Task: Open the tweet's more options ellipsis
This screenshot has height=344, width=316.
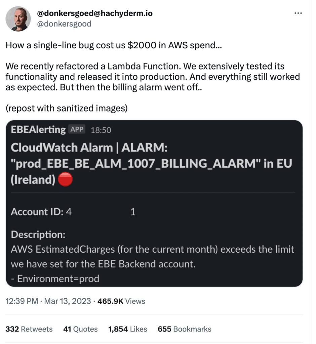Action: (298, 13)
